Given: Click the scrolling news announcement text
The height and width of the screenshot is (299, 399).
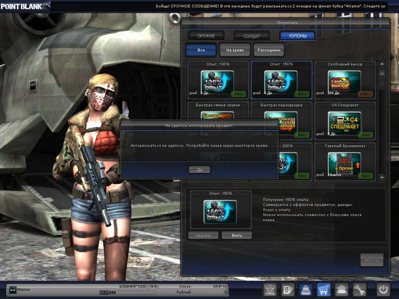Looking at the screenshot, I should pos(270,6).
